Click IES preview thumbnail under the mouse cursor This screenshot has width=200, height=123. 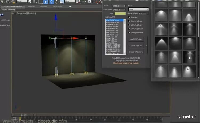189,57
